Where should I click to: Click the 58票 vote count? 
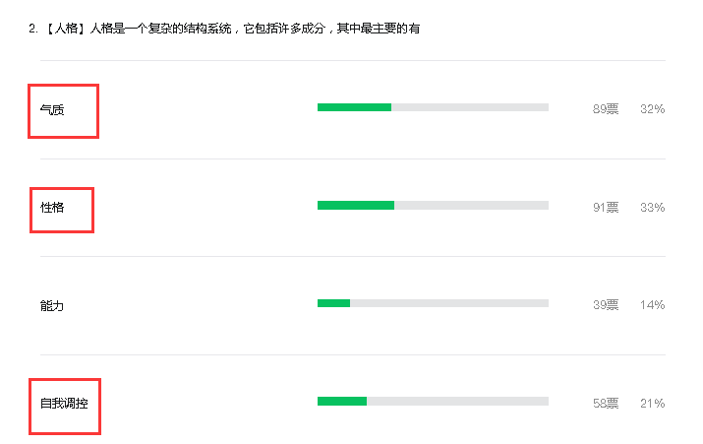pos(606,404)
